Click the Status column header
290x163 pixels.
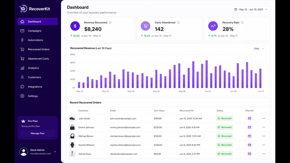(x=220, y=110)
